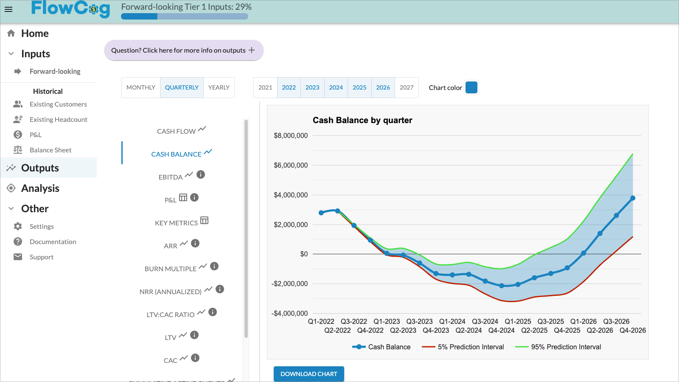Select the Existing Customers people icon
The height and width of the screenshot is (382, 679).
point(17,104)
